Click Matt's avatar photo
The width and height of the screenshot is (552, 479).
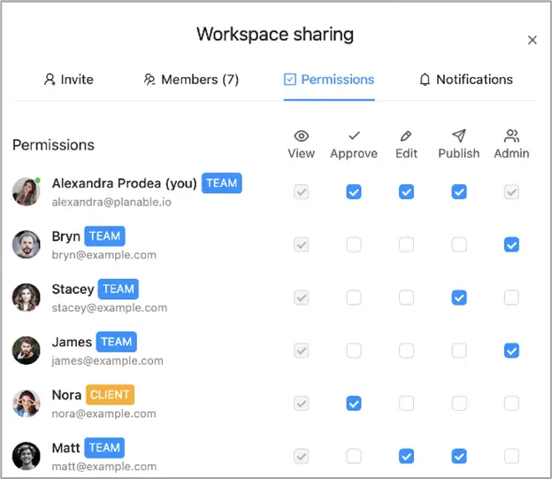tap(26, 456)
